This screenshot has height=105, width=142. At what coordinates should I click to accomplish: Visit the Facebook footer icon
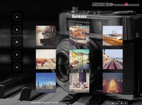pyautogui.click(x=108, y=103)
